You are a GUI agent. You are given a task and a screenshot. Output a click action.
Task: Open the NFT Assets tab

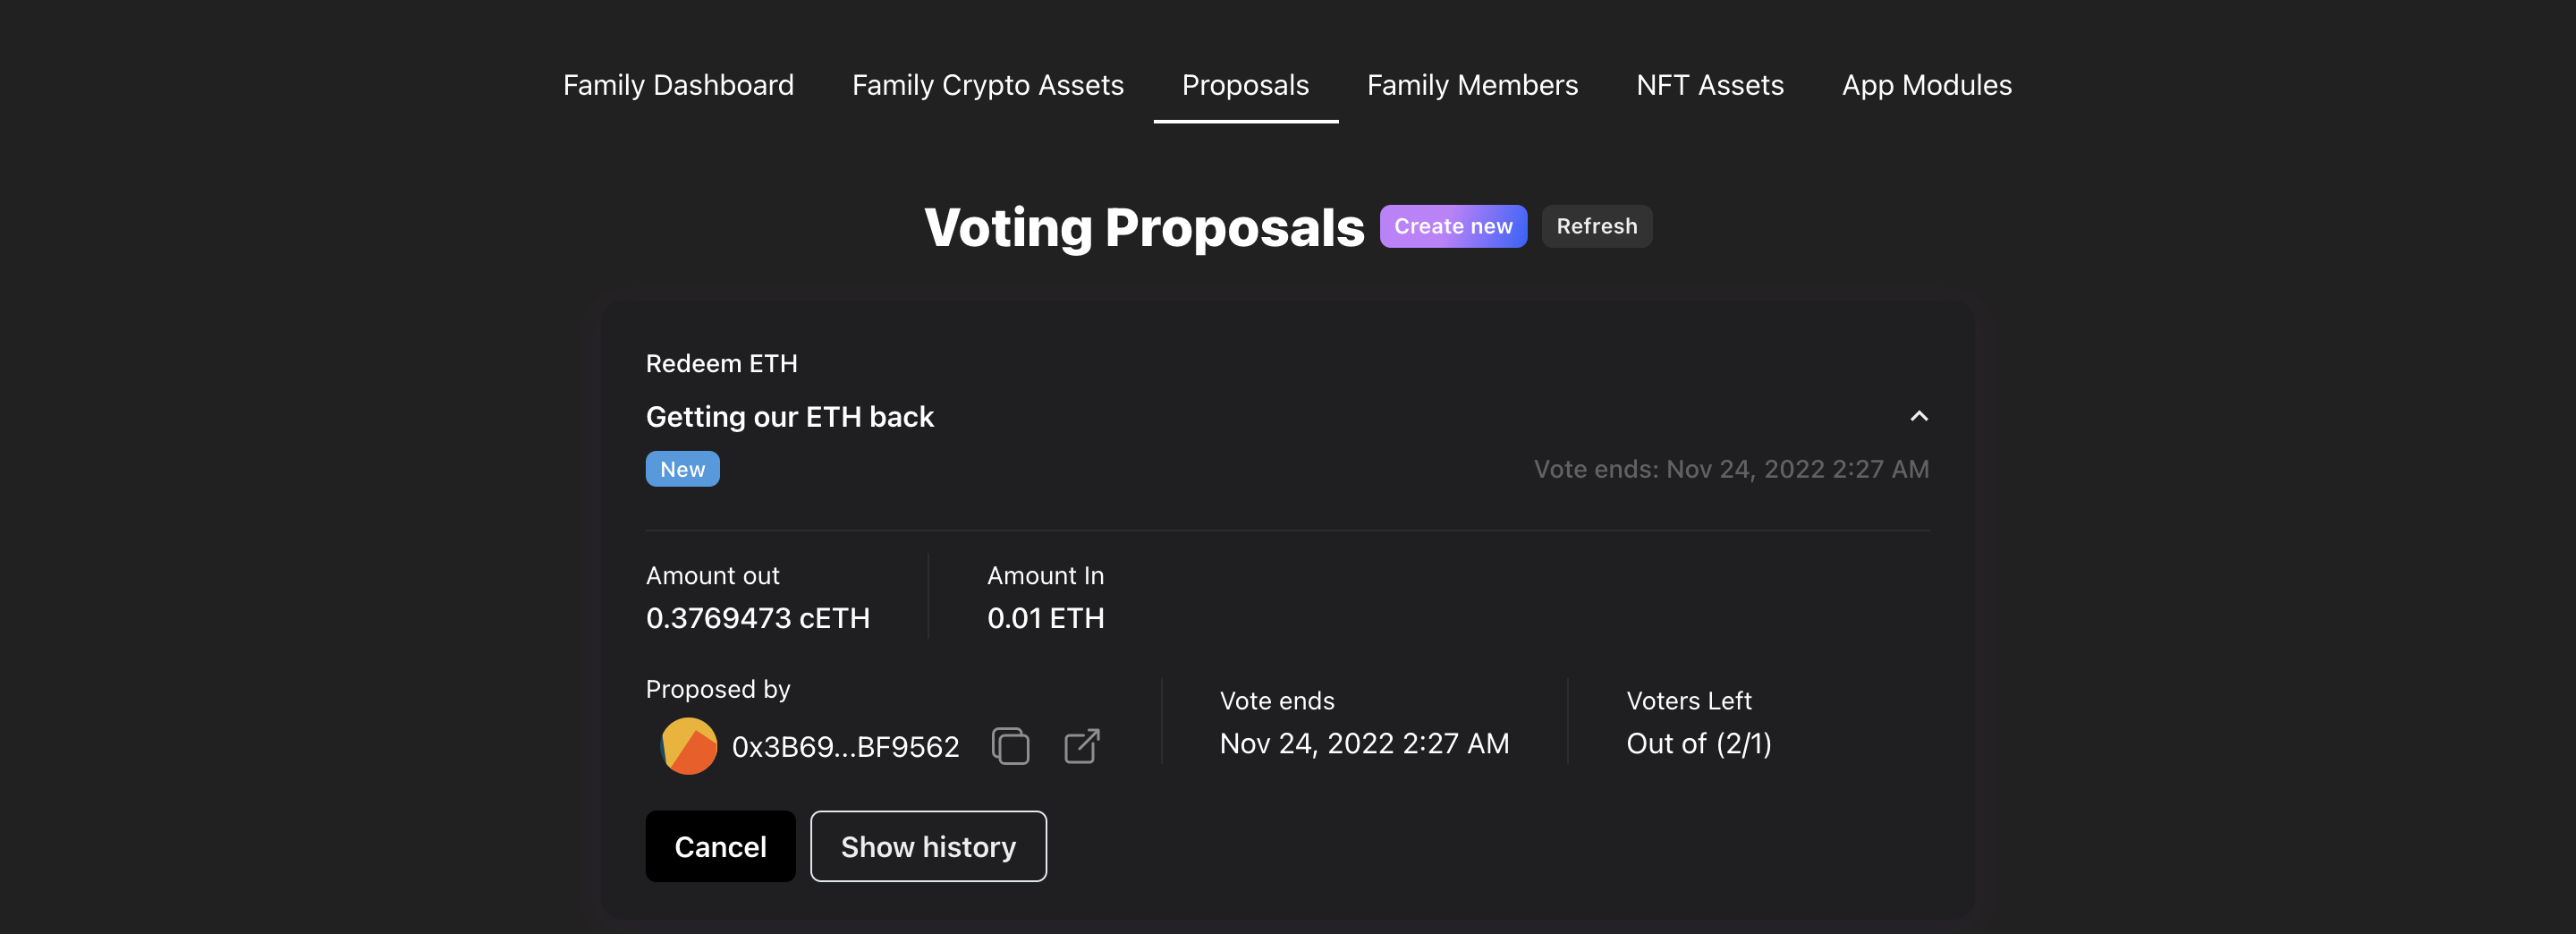pos(1709,85)
